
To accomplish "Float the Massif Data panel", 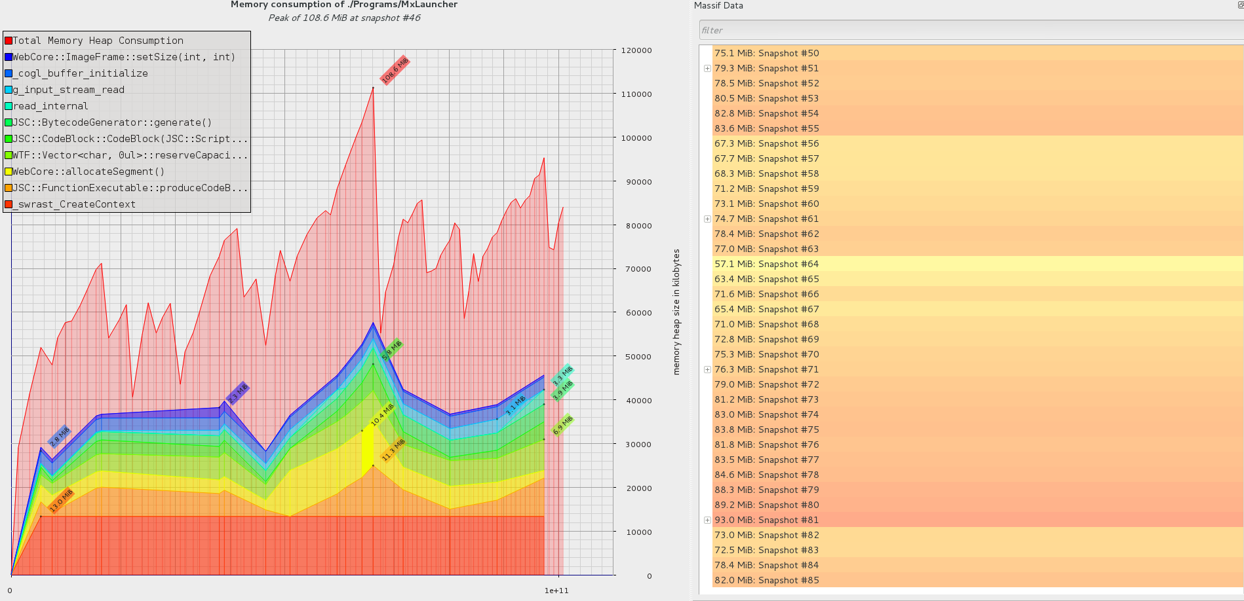I will pyautogui.click(x=1241, y=5).
